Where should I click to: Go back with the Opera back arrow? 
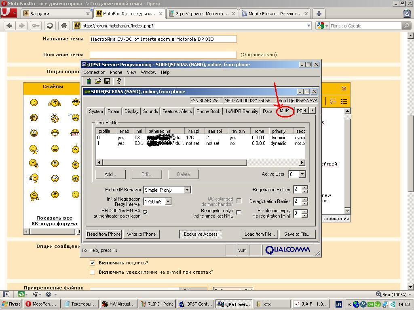[x=10, y=25]
